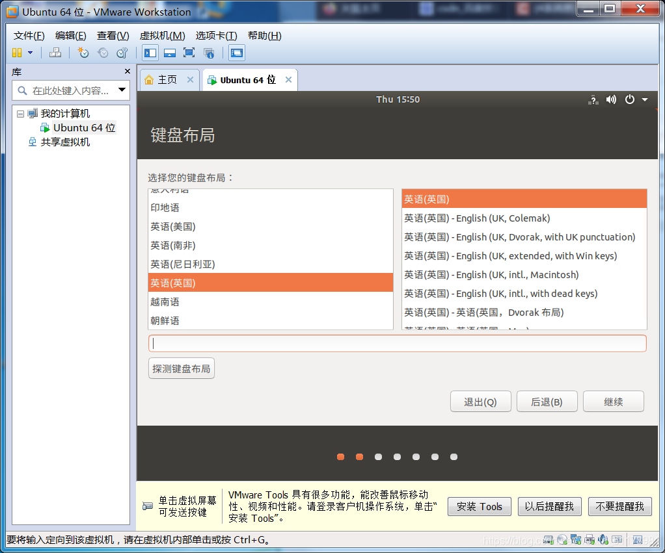Click the CD/DVD drive status icon
Viewport: 665px width, 553px height.
click(562, 540)
